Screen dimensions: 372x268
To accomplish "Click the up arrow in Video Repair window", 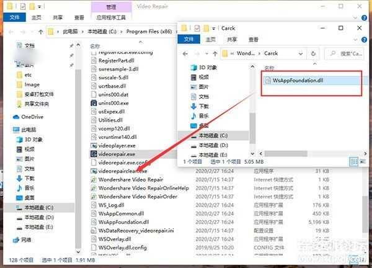I will point(40,32).
